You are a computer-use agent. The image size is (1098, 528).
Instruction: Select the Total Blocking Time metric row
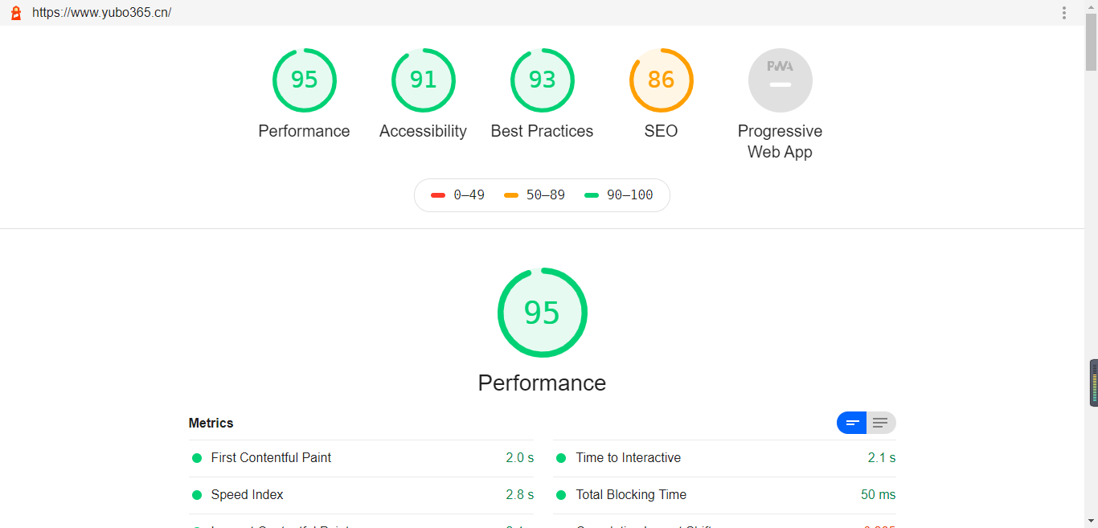point(724,495)
